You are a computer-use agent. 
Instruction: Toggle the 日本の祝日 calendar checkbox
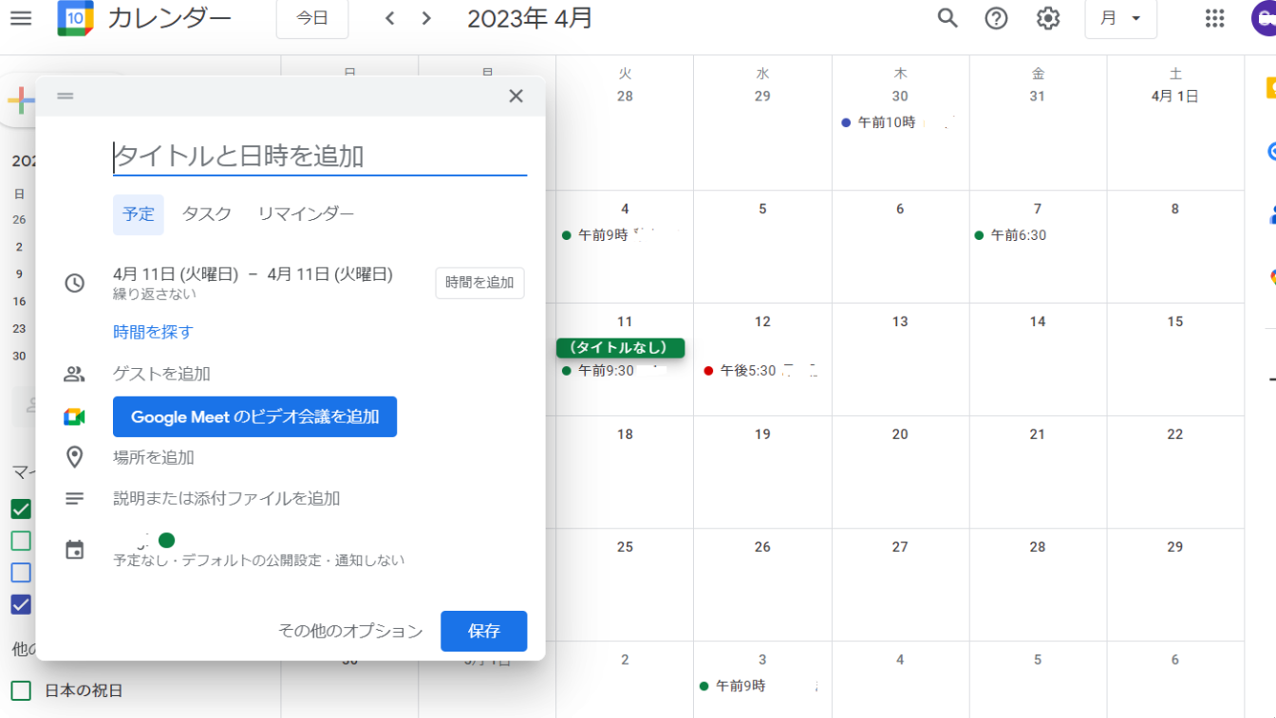(21, 690)
